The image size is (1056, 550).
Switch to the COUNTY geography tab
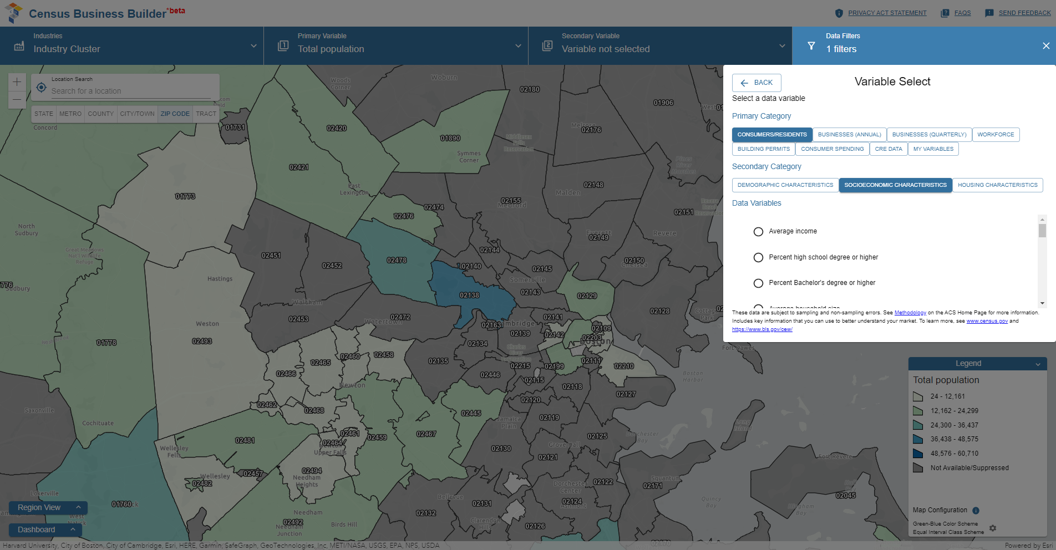(x=100, y=114)
